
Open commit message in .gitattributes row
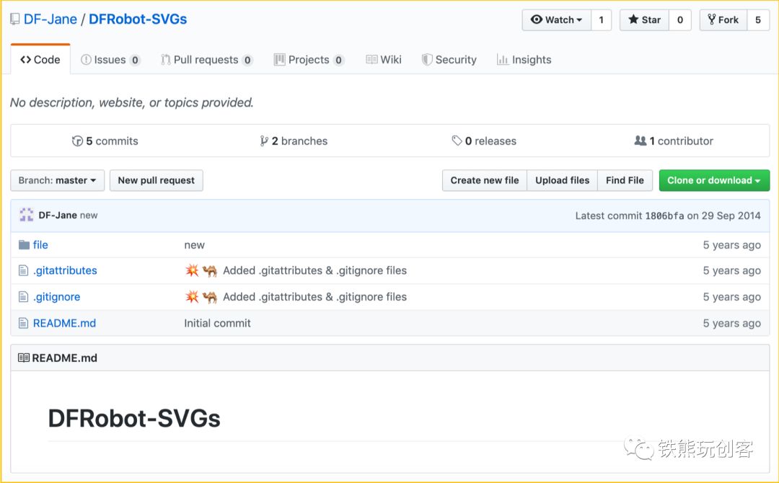click(x=315, y=270)
